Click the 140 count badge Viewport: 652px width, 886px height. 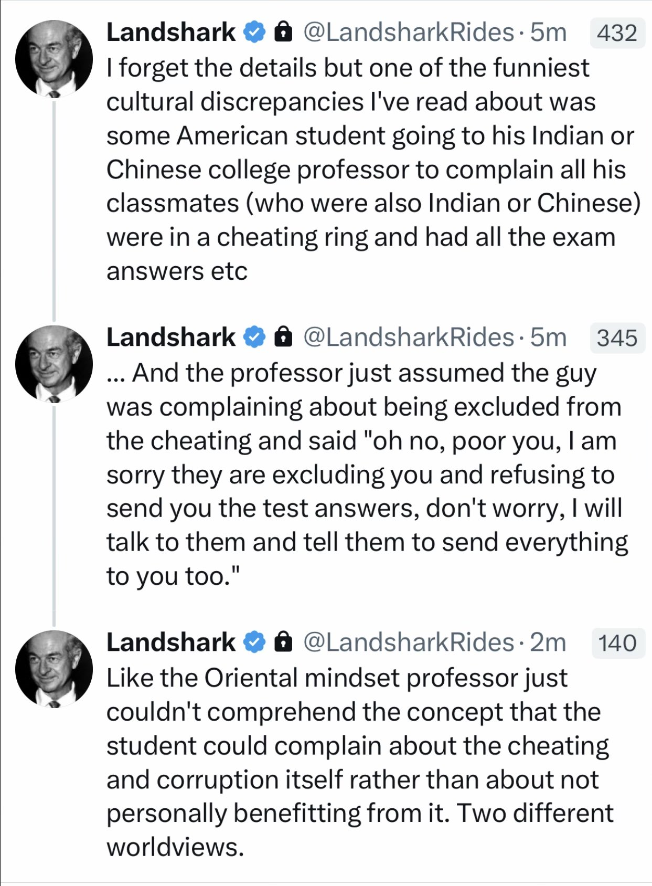[618, 643]
